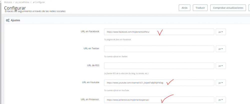Image resolution: width=250 pixels, height=104 pixels.
Task: Click the partially visible button after Comprobar actualizaciones
Action: pyautogui.click(x=249, y=8)
